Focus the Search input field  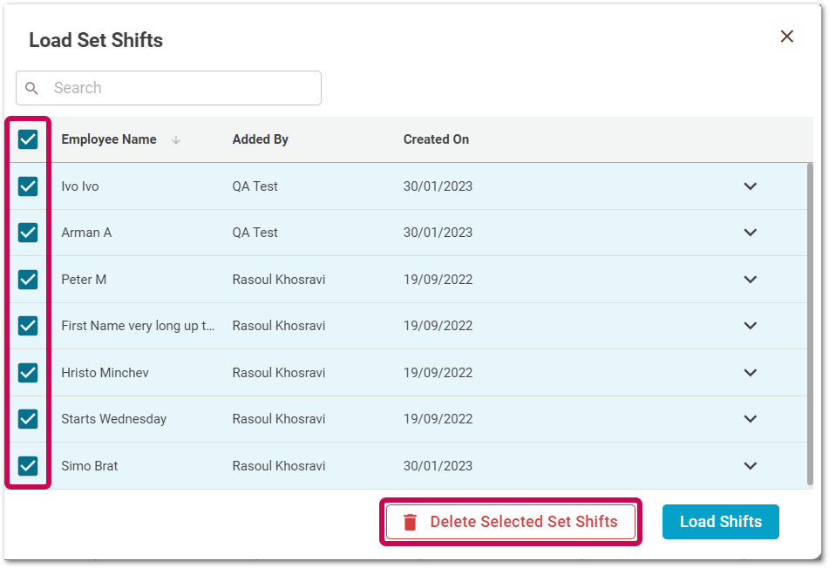[x=183, y=88]
